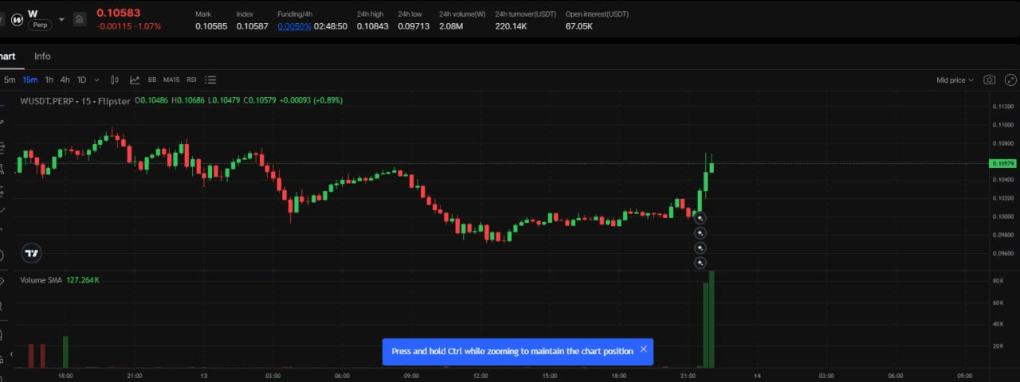Select the 1h timeframe
1020x382 pixels.
click(49, 80)
